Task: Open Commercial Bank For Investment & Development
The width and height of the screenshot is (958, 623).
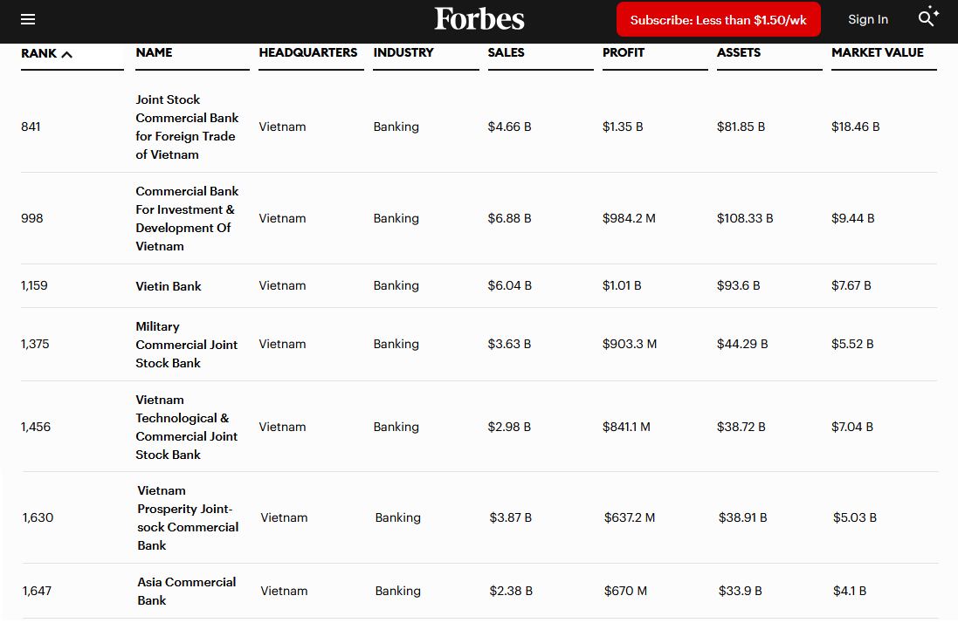Action: coord(187,218)
